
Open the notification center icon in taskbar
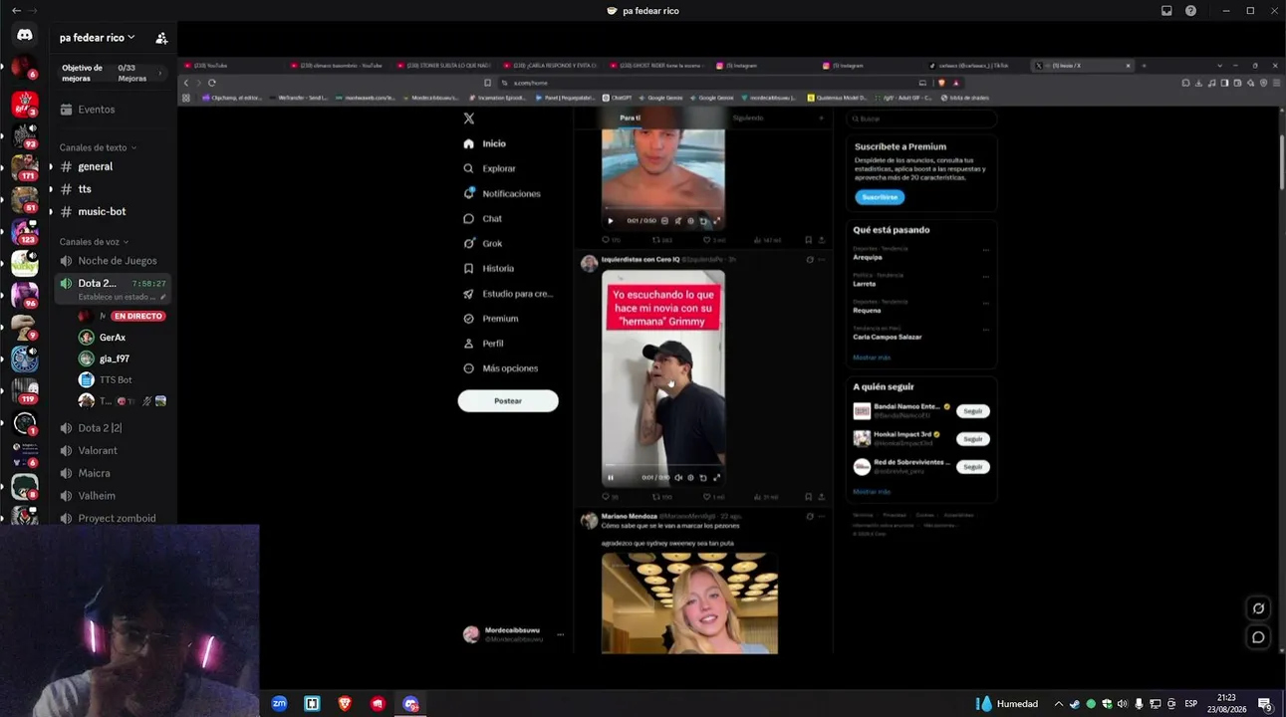coord(1264,704)
